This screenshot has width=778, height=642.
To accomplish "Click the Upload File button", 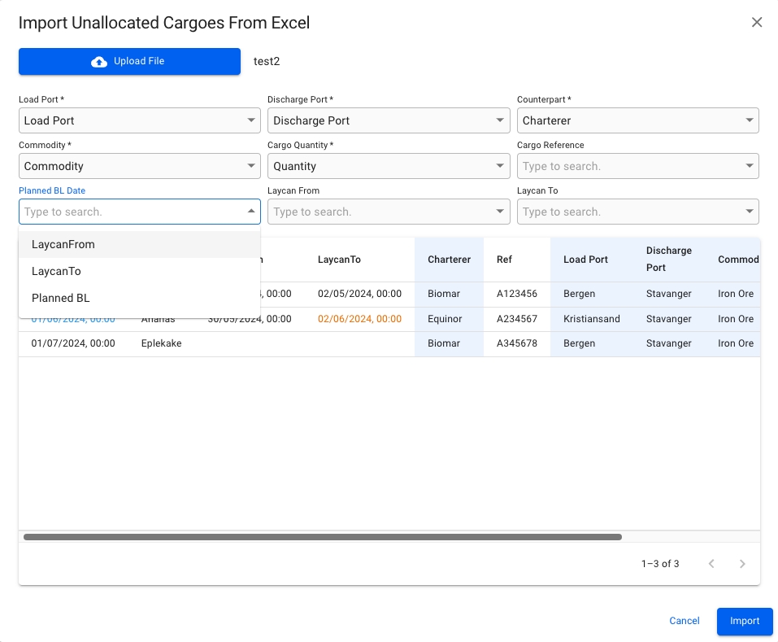I will [x=129, y=62].
